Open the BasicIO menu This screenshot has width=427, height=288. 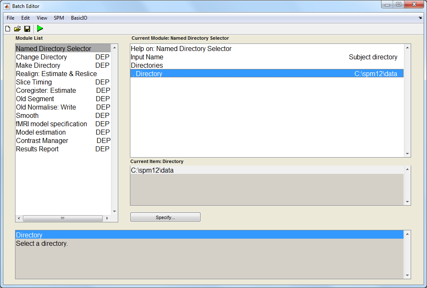[79, 18]
